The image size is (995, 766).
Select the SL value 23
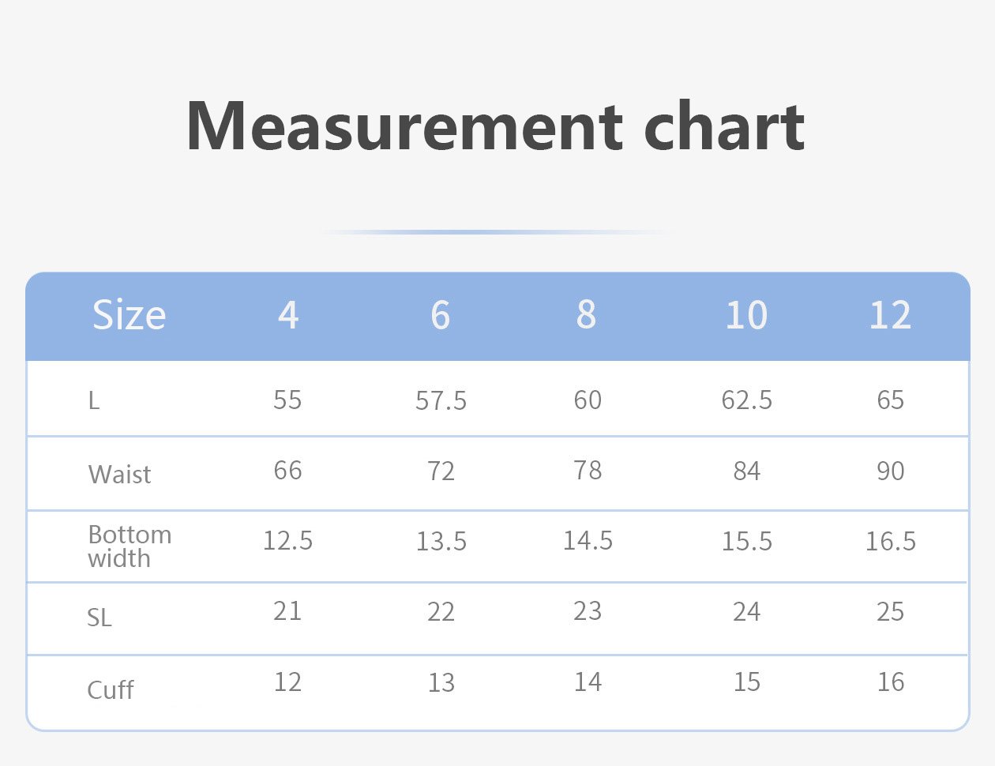pos(588,611)
